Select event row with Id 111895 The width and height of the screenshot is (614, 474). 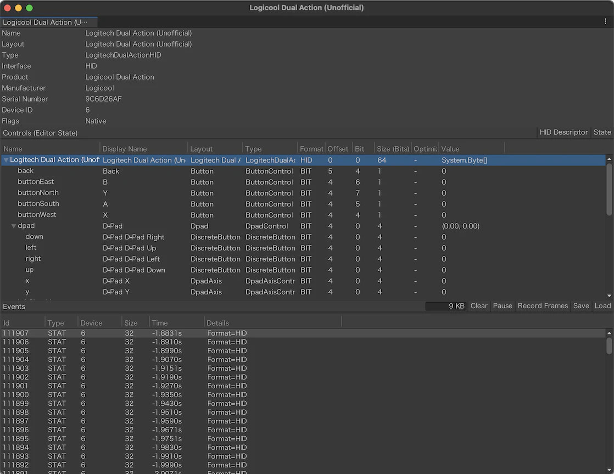click(x=303, y=438)
